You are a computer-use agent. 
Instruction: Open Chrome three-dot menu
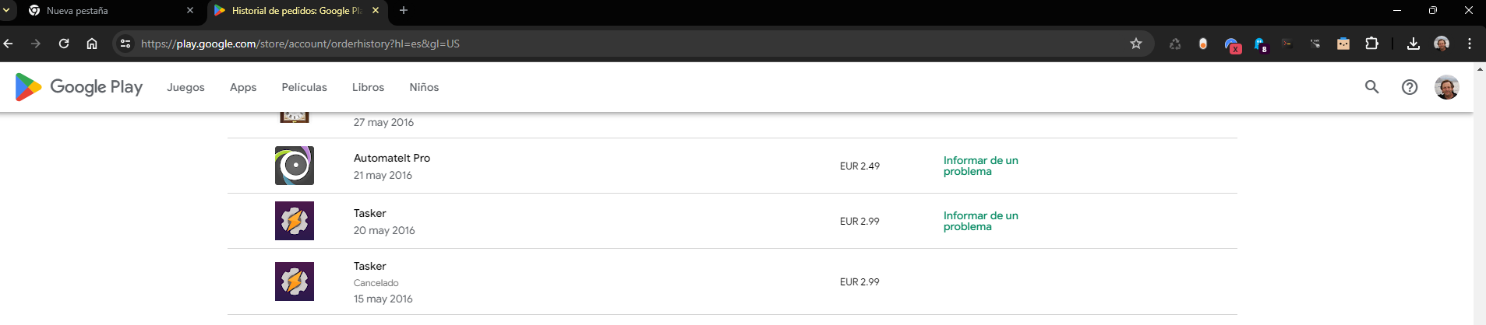1470,44
